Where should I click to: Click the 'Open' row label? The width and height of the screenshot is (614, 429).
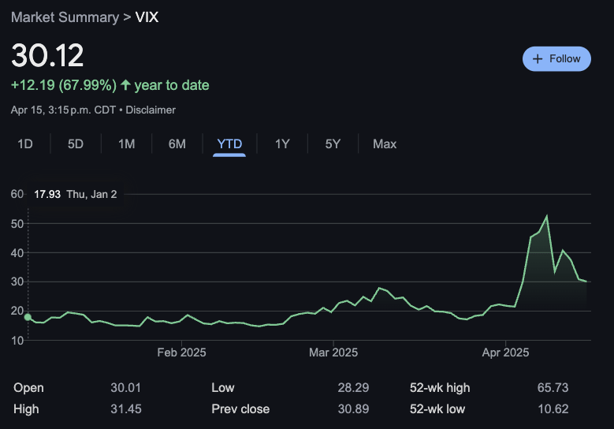tap(28, 387)
